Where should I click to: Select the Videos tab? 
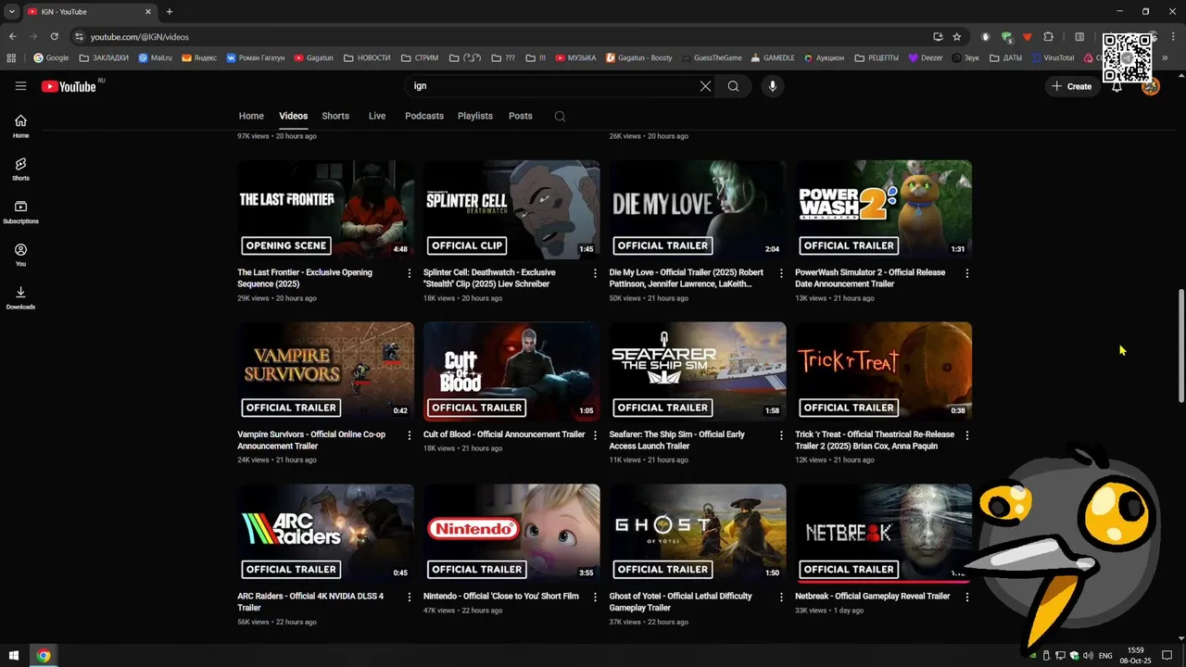(293, 116)
